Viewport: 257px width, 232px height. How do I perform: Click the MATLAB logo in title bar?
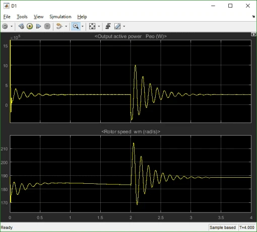[x=7, y=6]
